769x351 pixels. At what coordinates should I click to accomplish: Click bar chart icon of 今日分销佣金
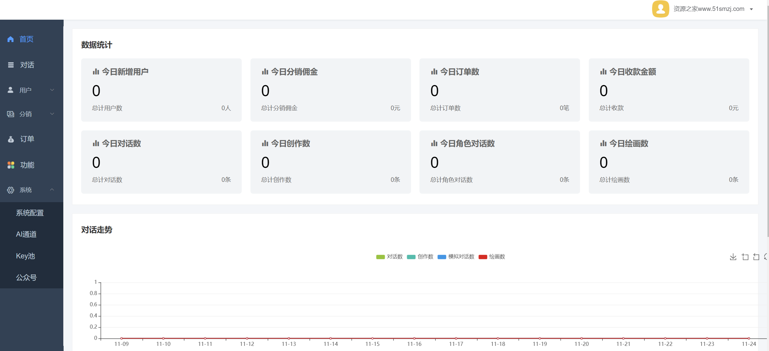click(265, 72)
